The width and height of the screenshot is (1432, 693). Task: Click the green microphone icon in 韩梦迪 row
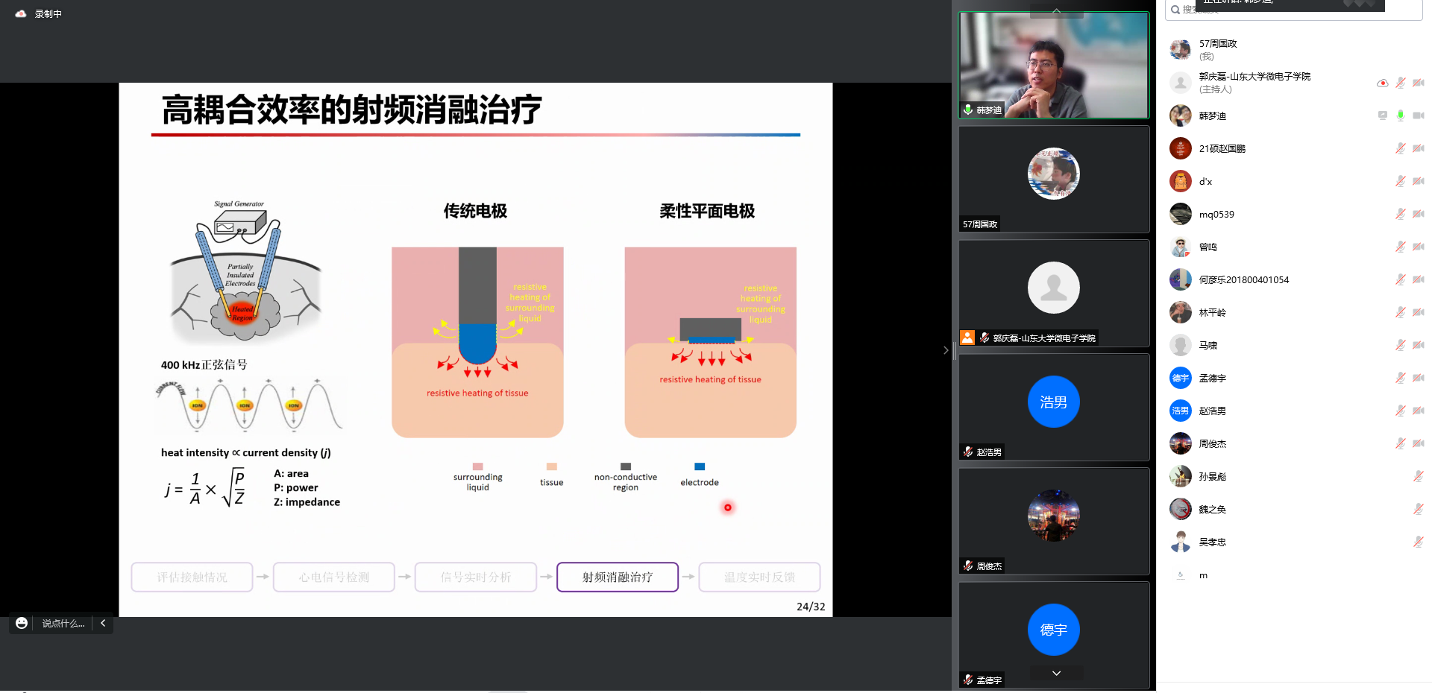click(1401, 115)
